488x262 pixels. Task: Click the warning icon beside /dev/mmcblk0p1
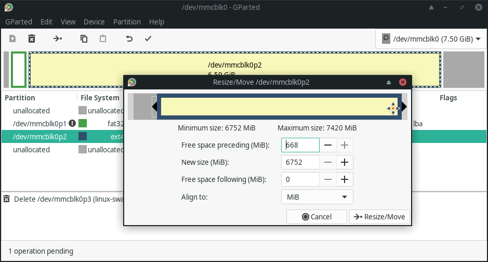[72, 124]
